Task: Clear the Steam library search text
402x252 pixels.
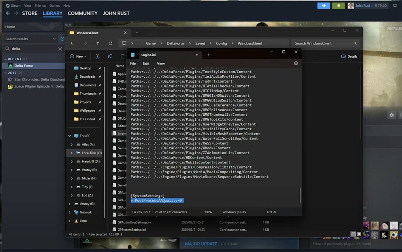Action: pos(60,49)
